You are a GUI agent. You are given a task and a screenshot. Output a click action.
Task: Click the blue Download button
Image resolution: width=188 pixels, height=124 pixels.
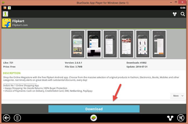coord(94,109)
